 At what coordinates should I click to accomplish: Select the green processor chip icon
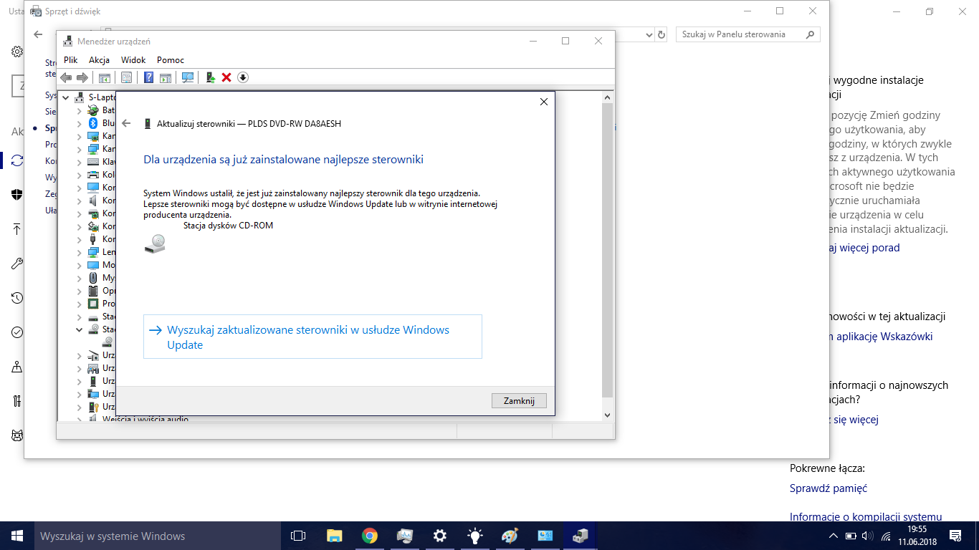pos(93,304)
